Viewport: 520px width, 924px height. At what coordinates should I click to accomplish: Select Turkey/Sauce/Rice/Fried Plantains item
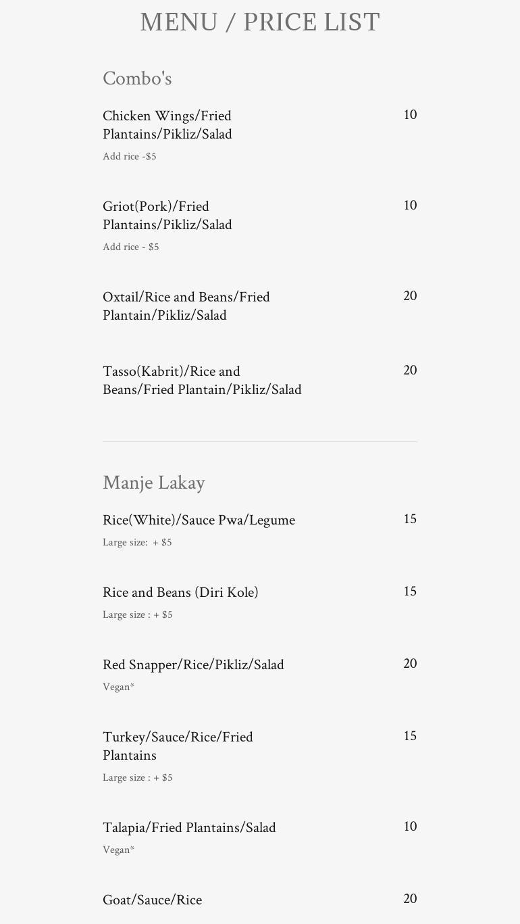click(178, 746)
